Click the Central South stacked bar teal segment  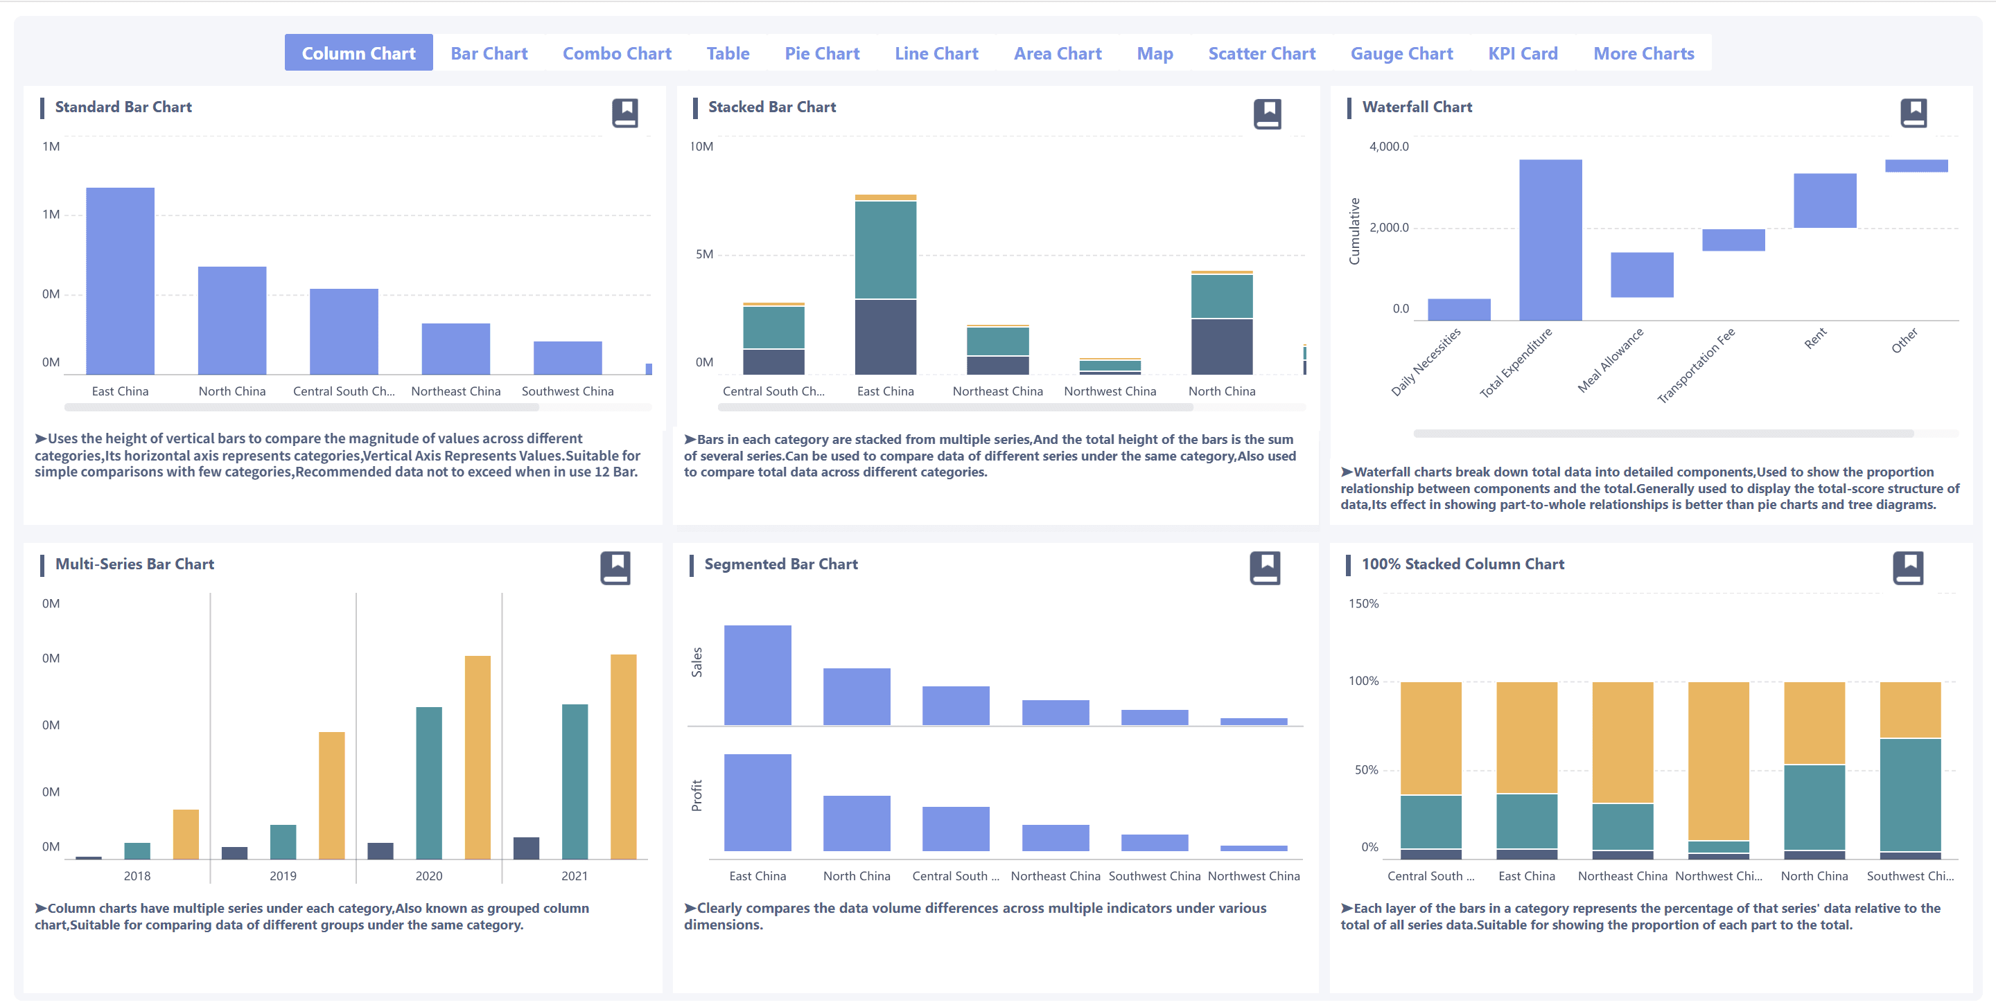pos(773,328)
